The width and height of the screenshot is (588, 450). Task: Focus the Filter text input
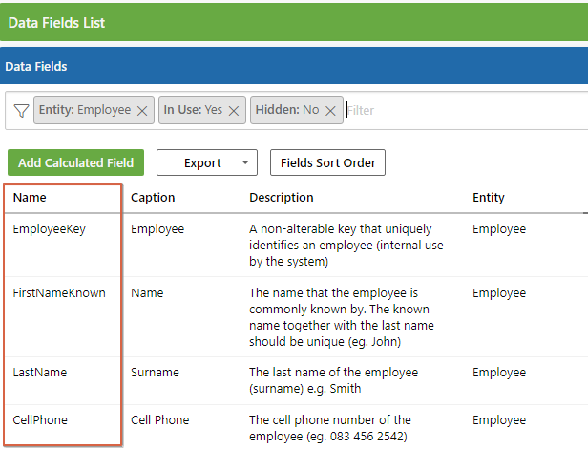point(465,110)
